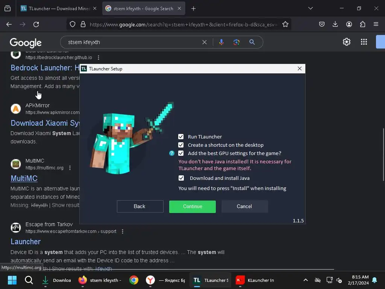The height and width of the screenshot is (289, 385).
Task: Close the Google Search browser tab
Action: (x=179, y=8)
